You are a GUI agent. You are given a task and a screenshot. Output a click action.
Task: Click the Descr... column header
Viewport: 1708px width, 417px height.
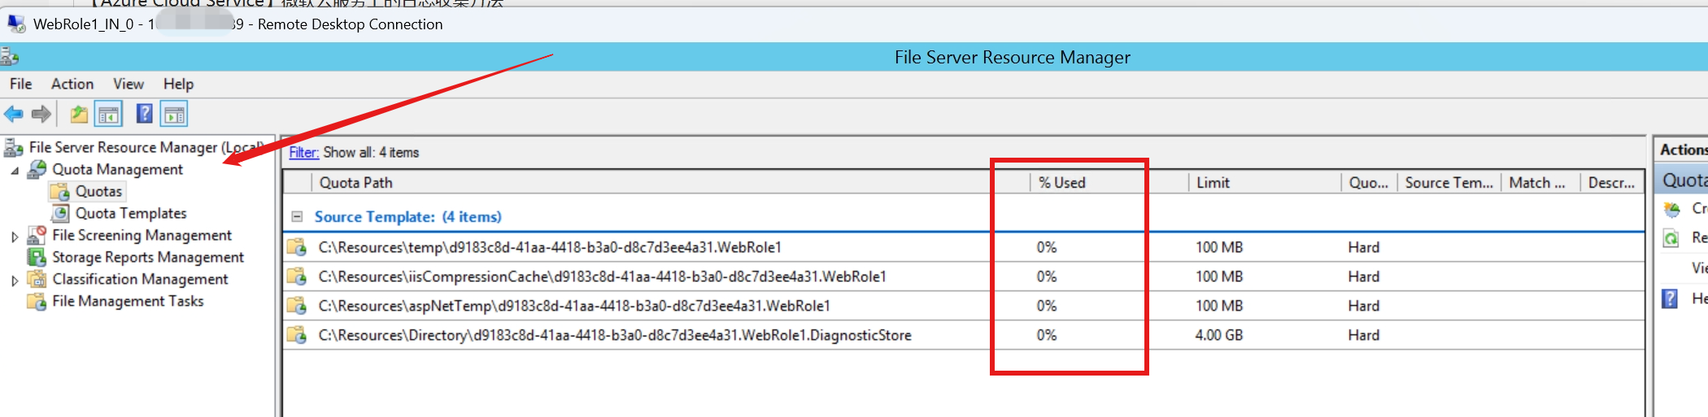click(x=1612, y=183)
